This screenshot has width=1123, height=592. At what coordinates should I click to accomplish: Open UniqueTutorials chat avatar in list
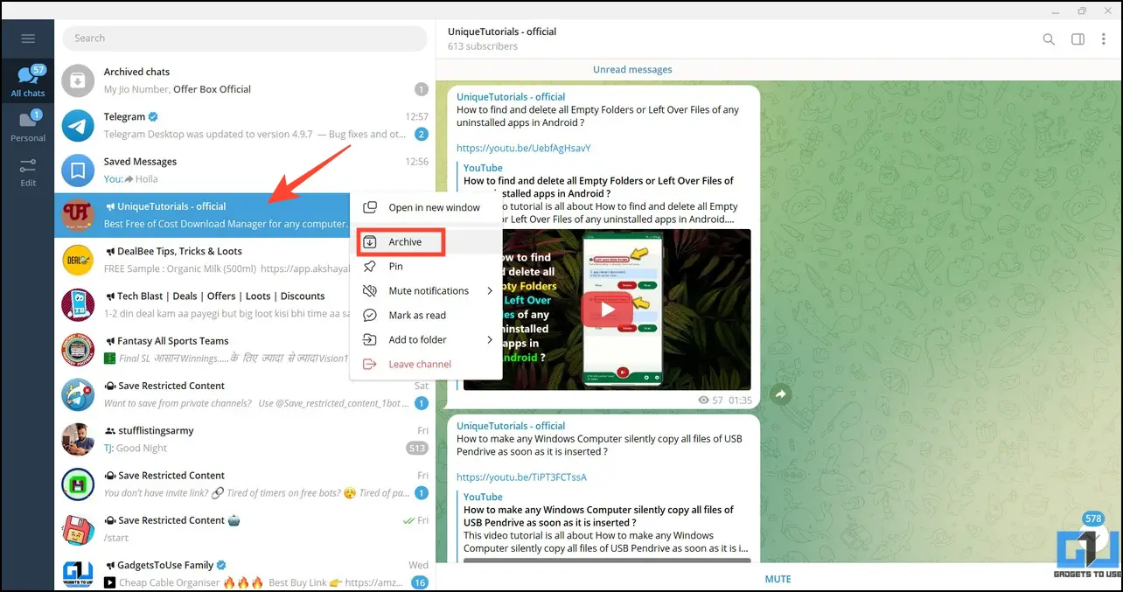tap(78, 215)
